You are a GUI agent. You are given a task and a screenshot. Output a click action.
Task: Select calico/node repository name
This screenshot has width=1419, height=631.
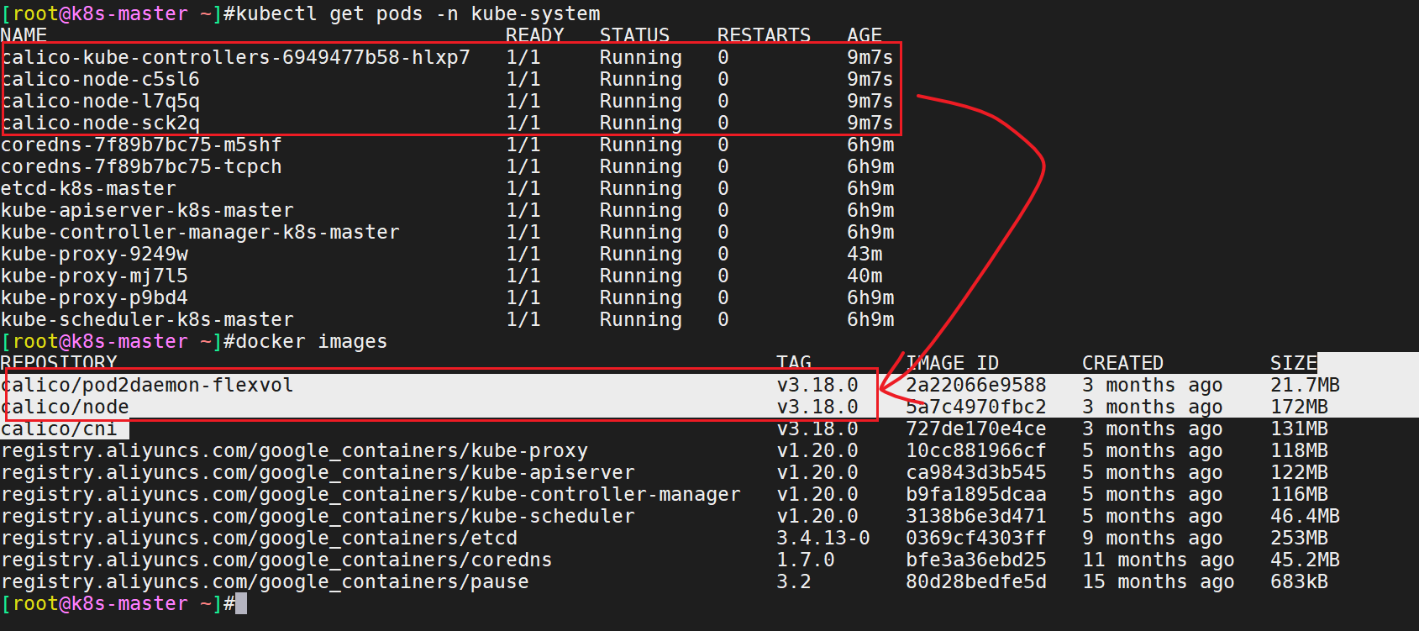65,407
